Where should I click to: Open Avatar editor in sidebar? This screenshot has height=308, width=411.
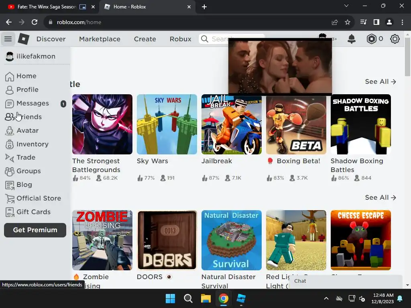(22, 130)
